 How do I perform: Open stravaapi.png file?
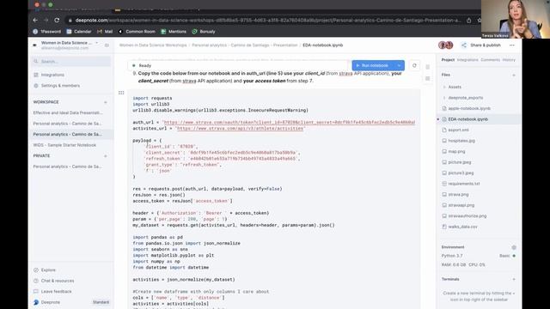coord(461,205)
